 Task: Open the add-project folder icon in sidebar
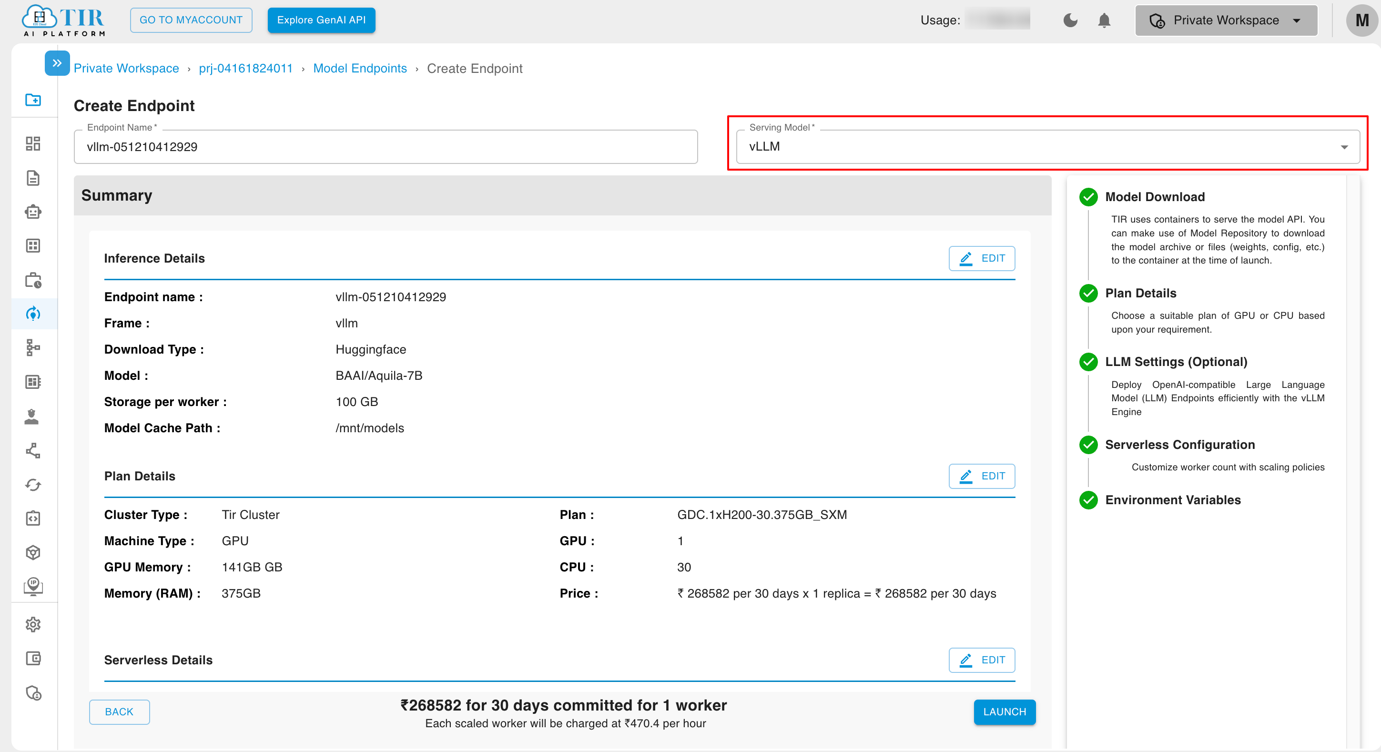click(33, 100)
